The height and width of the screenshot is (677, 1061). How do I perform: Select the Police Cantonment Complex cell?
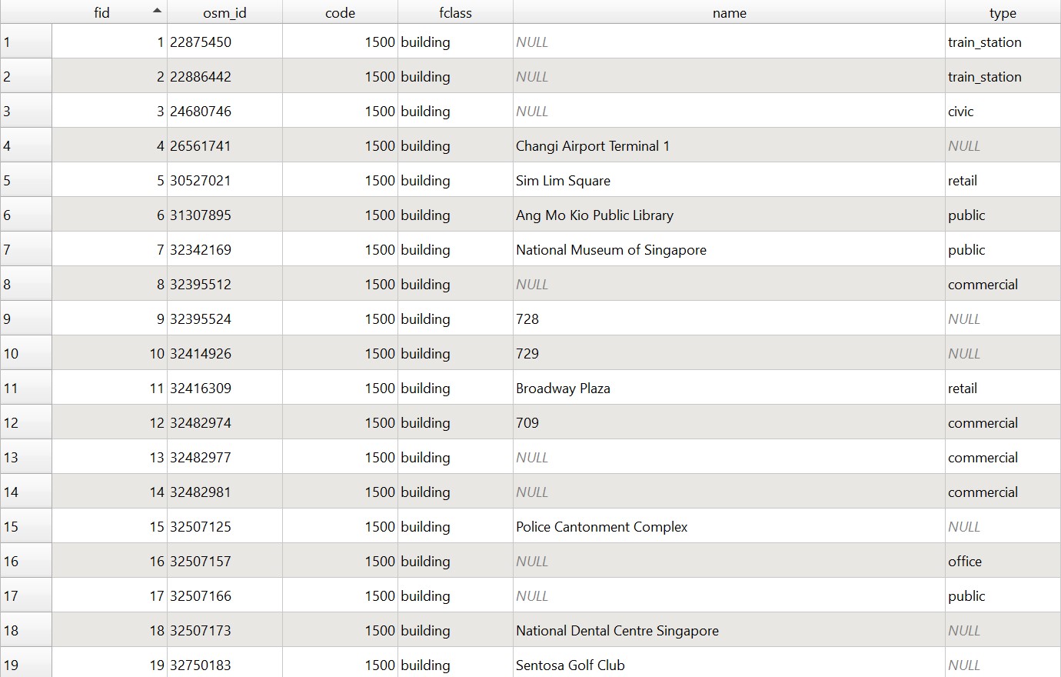click(x=601, y=527)
